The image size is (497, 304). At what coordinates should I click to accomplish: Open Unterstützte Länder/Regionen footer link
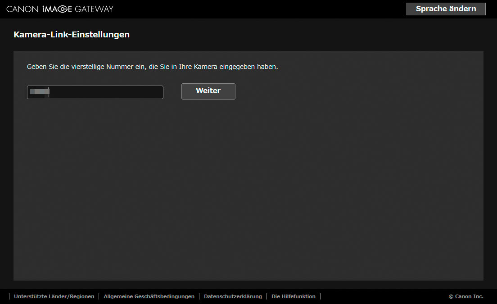pyautogui.click(x=54, y=296)
